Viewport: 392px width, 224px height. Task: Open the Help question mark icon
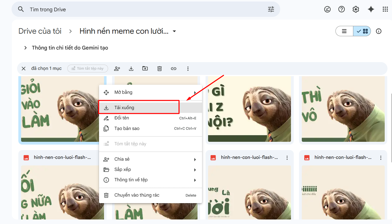click(341, 9)
